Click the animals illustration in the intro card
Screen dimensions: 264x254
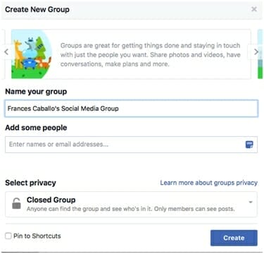coord(32,54)
